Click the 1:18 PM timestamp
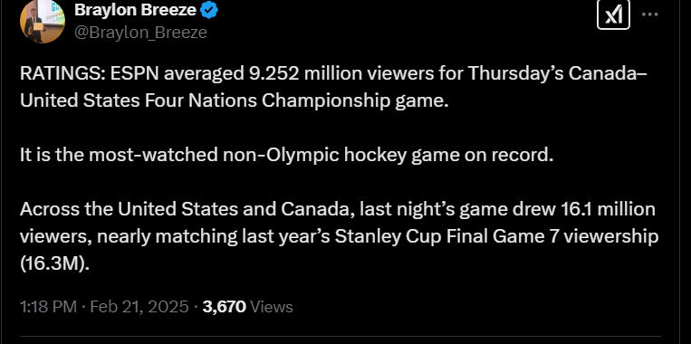 [49, 307]
